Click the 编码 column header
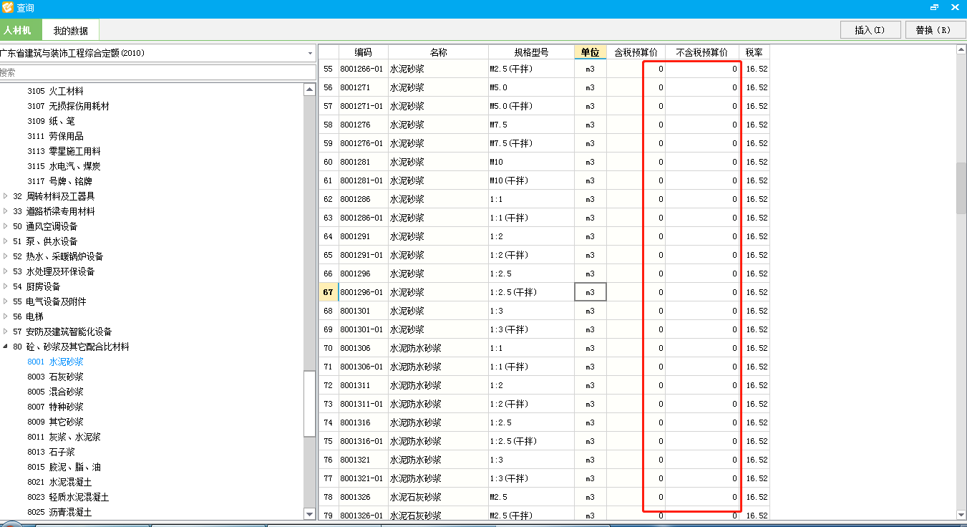 363,52
